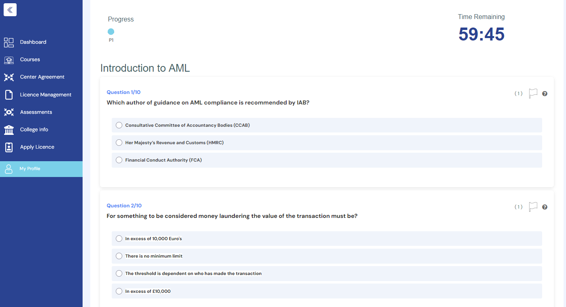
Task: Click the Courses graduation cap icon
Action: pos(9,60)
